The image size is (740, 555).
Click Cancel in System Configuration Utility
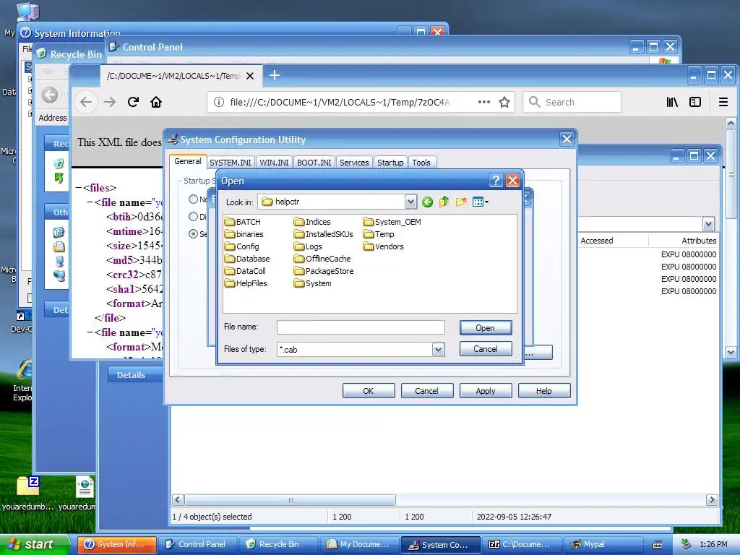427,391
